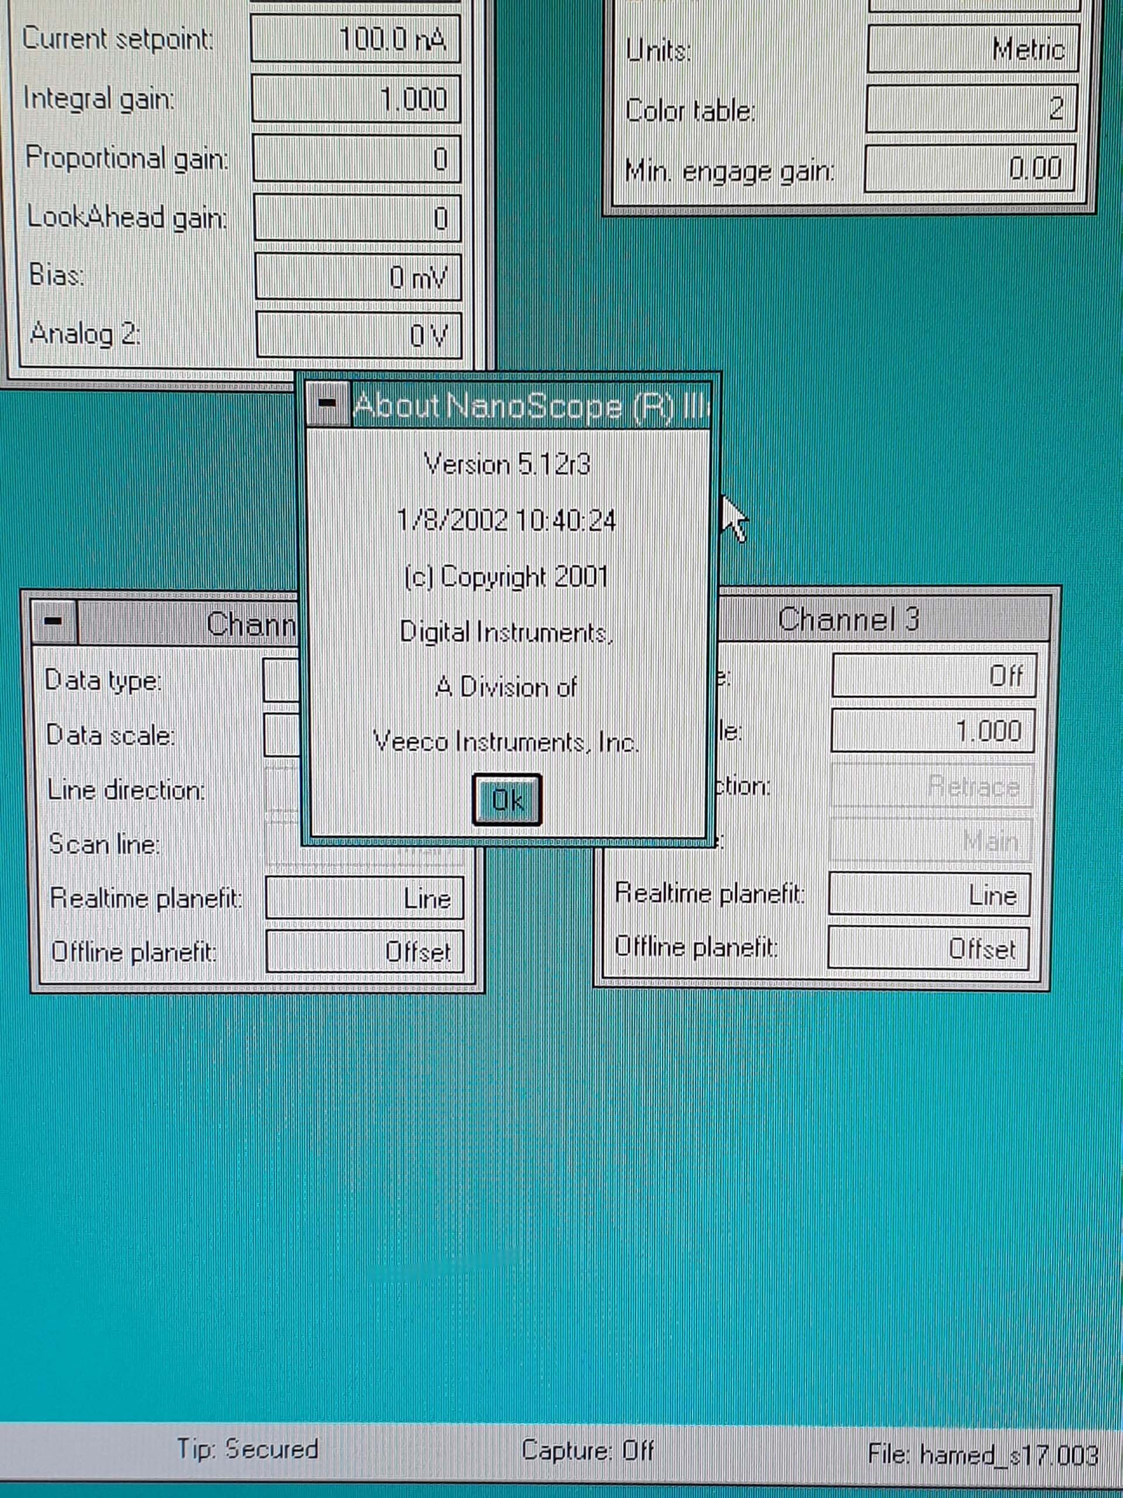Click Ok in the About NanoScope dialog
This screenshot has width=1123, height=1498.
point(507,800)
